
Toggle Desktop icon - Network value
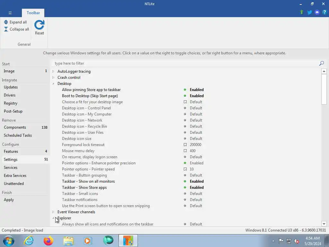pyautogui.click(x=196, y=120)
